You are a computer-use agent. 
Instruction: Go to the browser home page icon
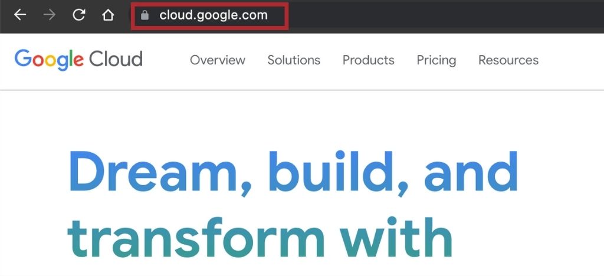tap(108, 15)
